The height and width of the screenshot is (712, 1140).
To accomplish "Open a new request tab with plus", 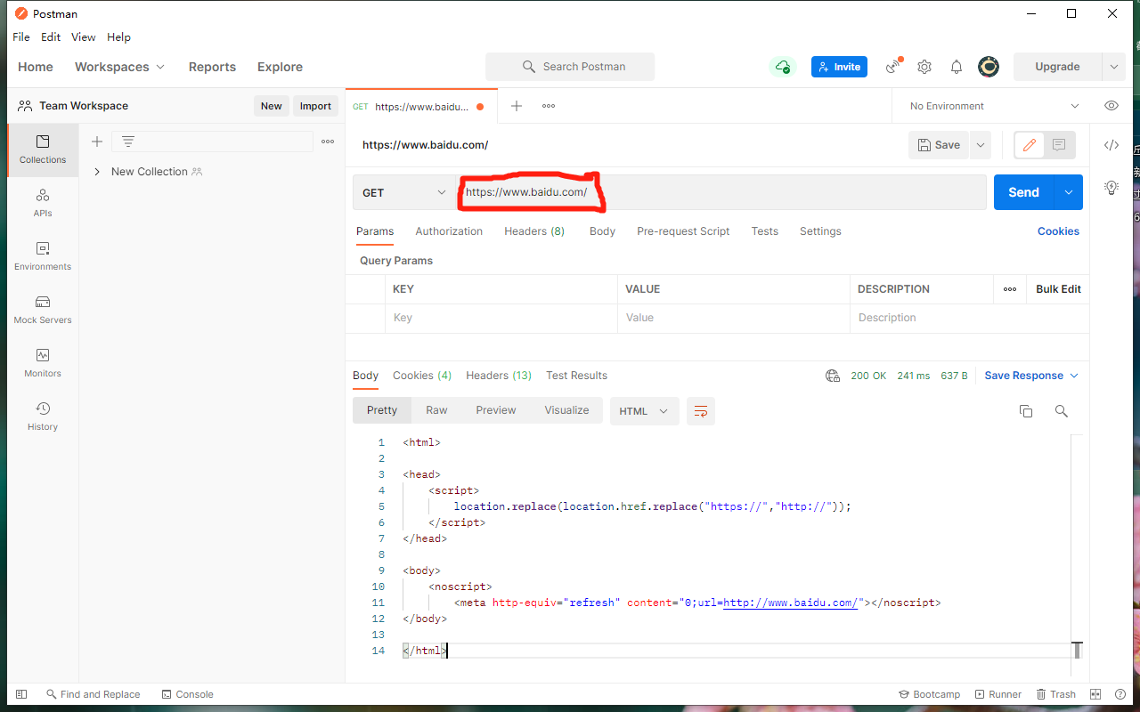I will [x=516, y=106].
